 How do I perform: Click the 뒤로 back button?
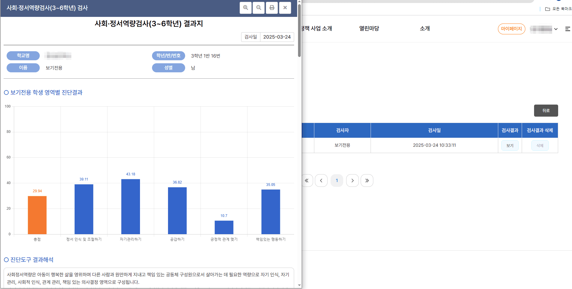[x=546, y=111]
